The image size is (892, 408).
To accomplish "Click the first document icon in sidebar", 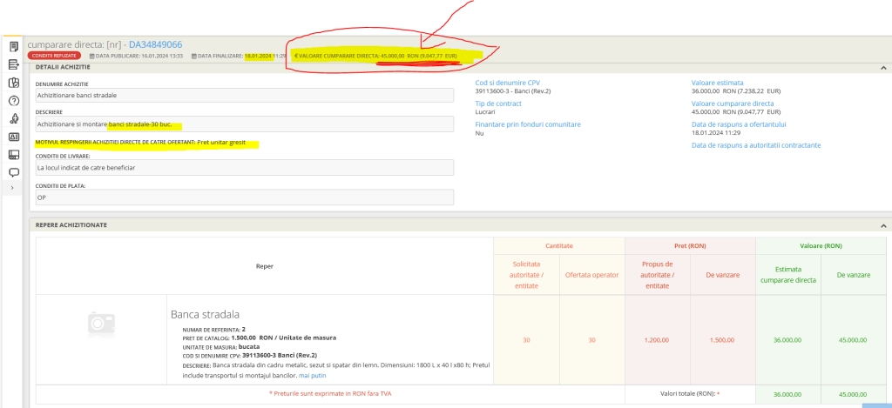I will [13, 46].
